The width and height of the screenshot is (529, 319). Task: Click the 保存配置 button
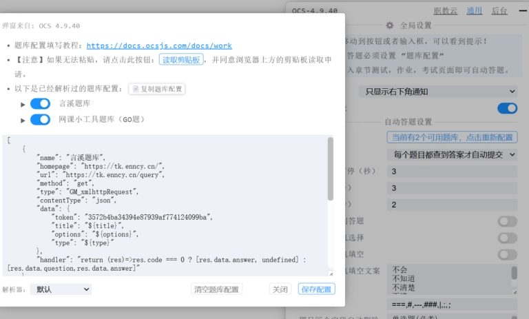[316, 289]
